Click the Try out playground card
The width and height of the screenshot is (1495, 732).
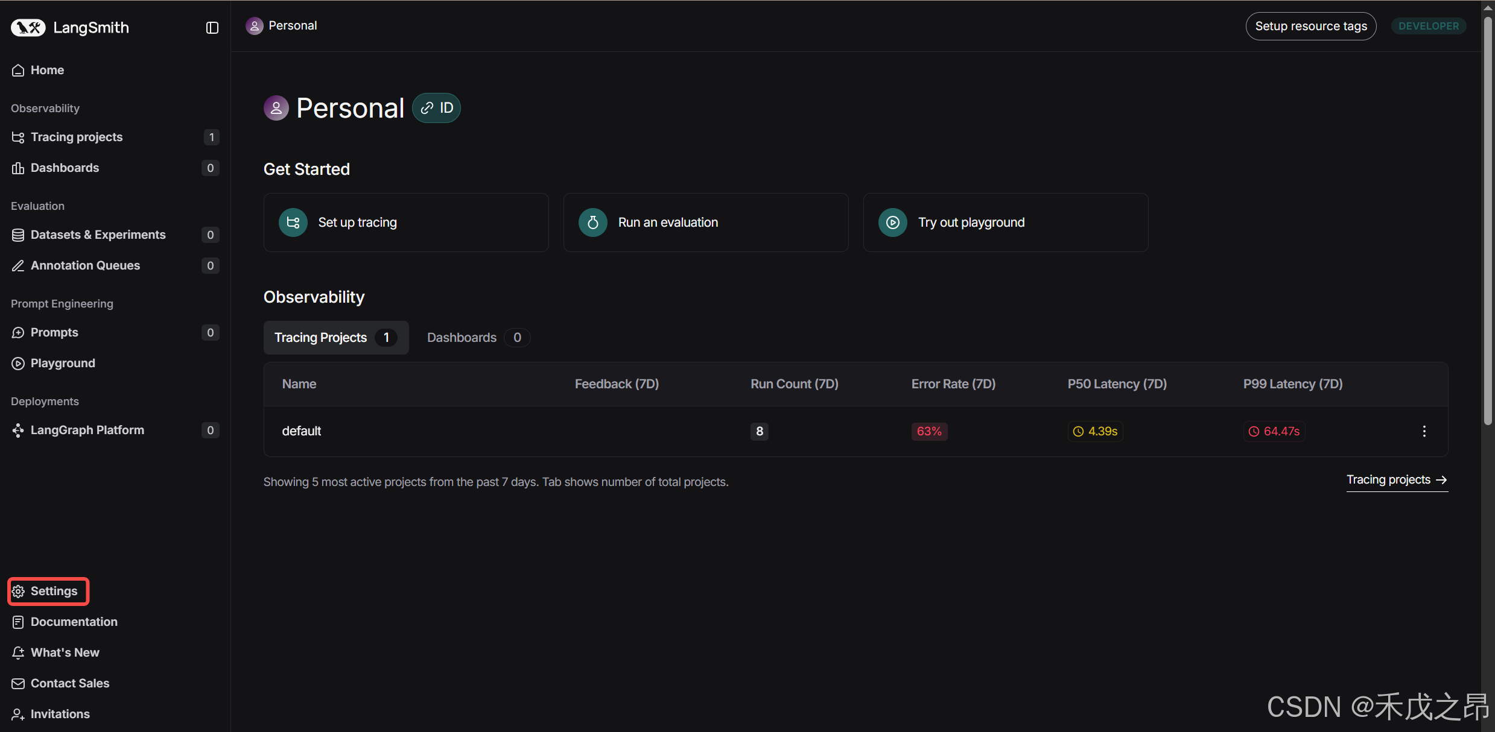1005,222
